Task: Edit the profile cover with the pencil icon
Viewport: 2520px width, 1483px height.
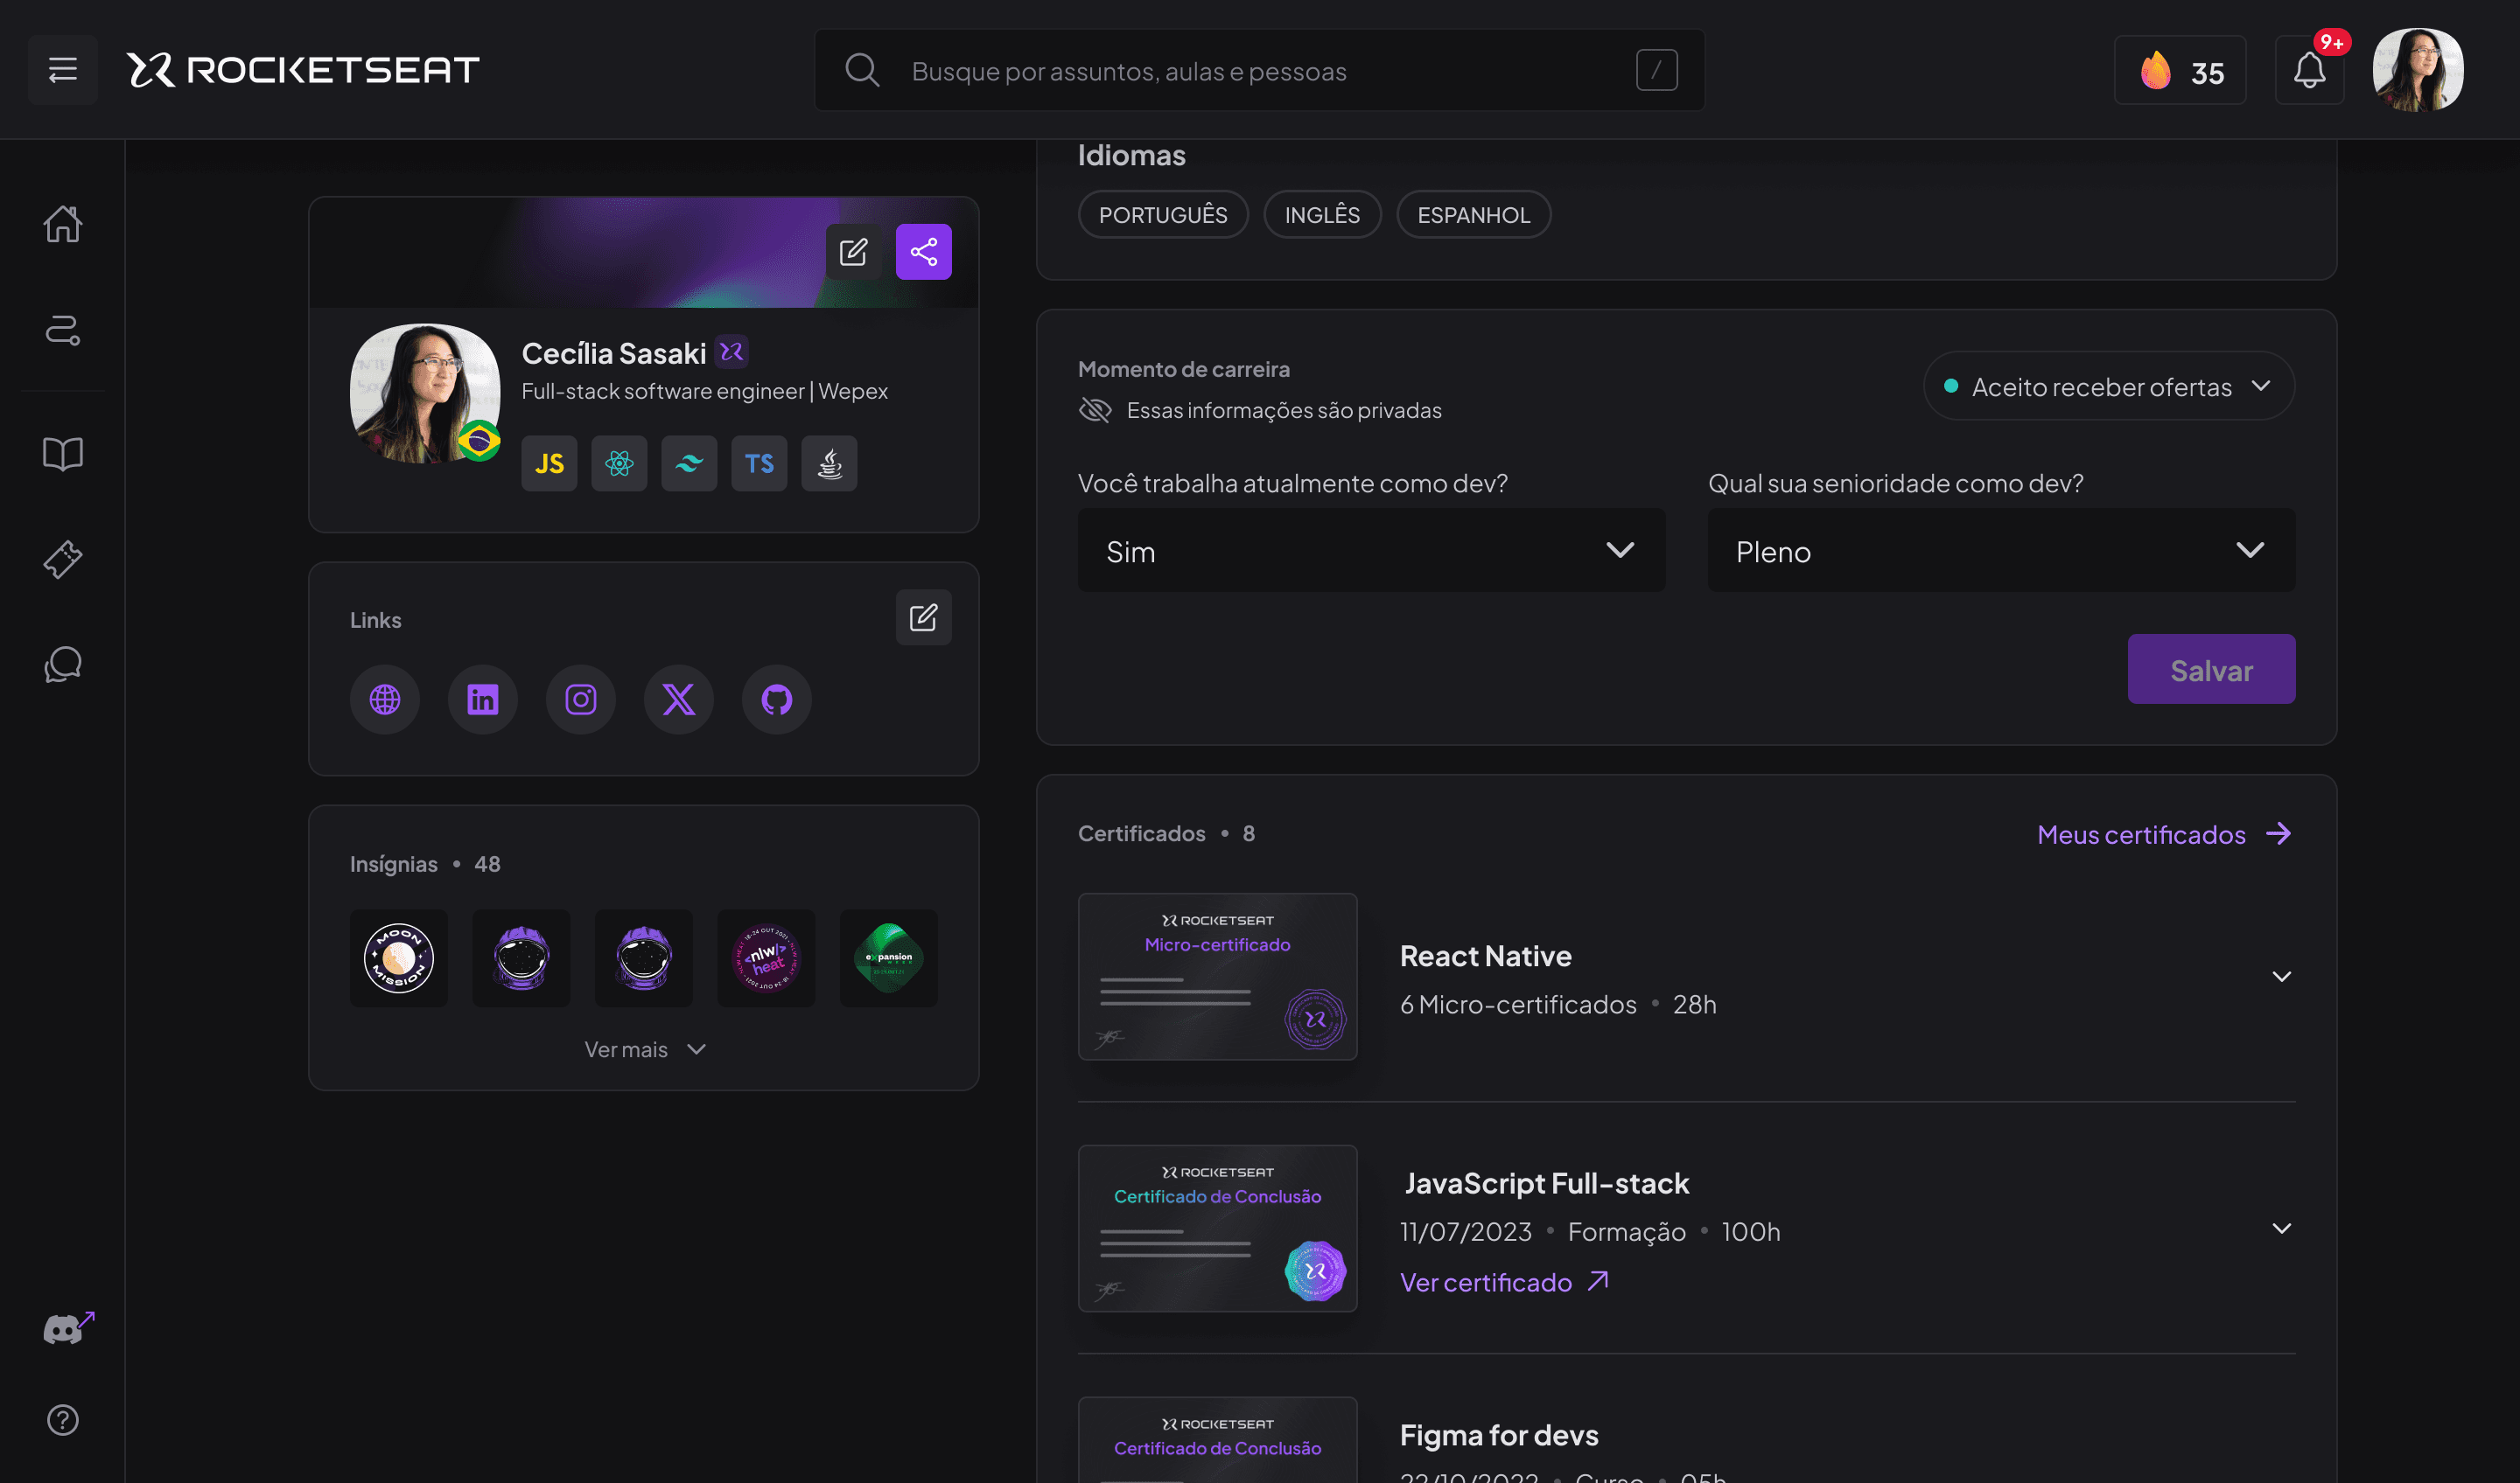Action: click(853, 252)
